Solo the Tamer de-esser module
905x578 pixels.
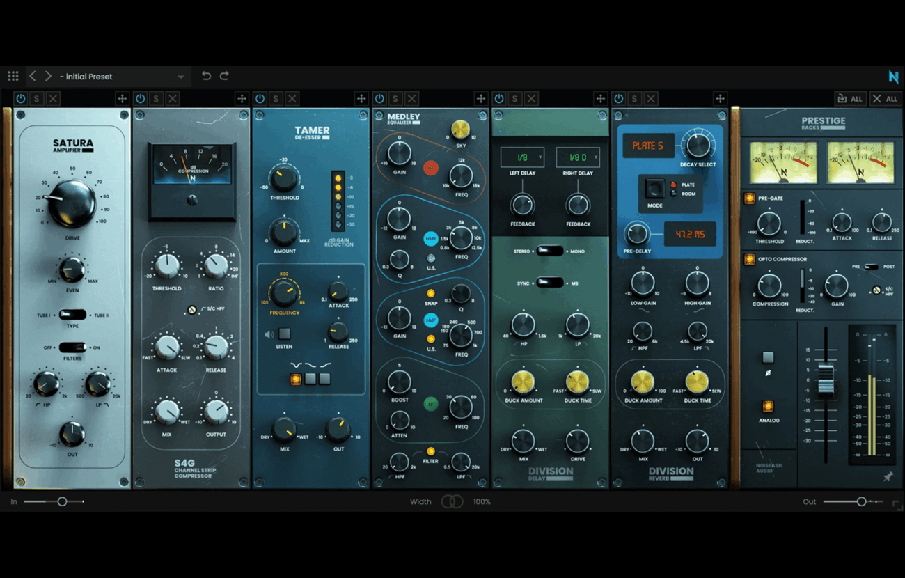(276, 99)
